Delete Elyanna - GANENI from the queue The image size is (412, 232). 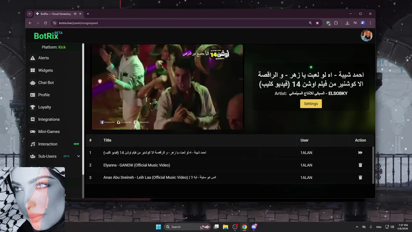pyautogui.click(x=360, y=165)
